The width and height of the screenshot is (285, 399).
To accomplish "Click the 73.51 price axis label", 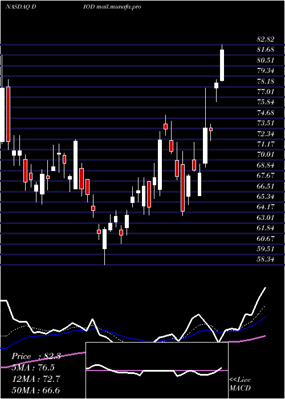I will tap(266, 123).
